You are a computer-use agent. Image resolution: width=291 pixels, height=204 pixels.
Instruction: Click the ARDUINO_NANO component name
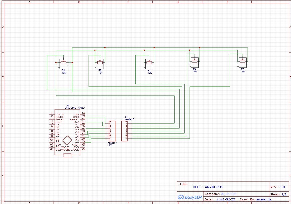coord(75,108)
